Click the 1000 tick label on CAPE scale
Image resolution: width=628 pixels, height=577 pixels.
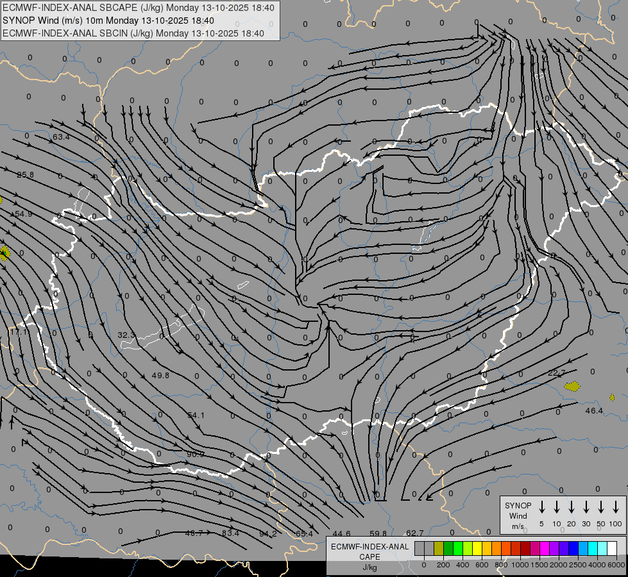(520, 565)
